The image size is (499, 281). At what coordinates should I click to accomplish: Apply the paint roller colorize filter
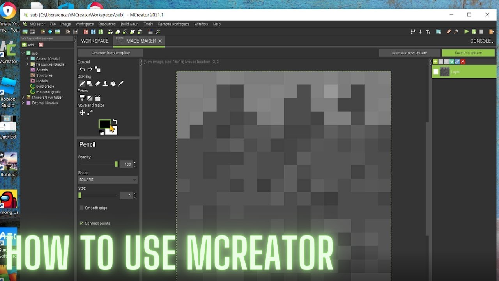click(82, 98)
